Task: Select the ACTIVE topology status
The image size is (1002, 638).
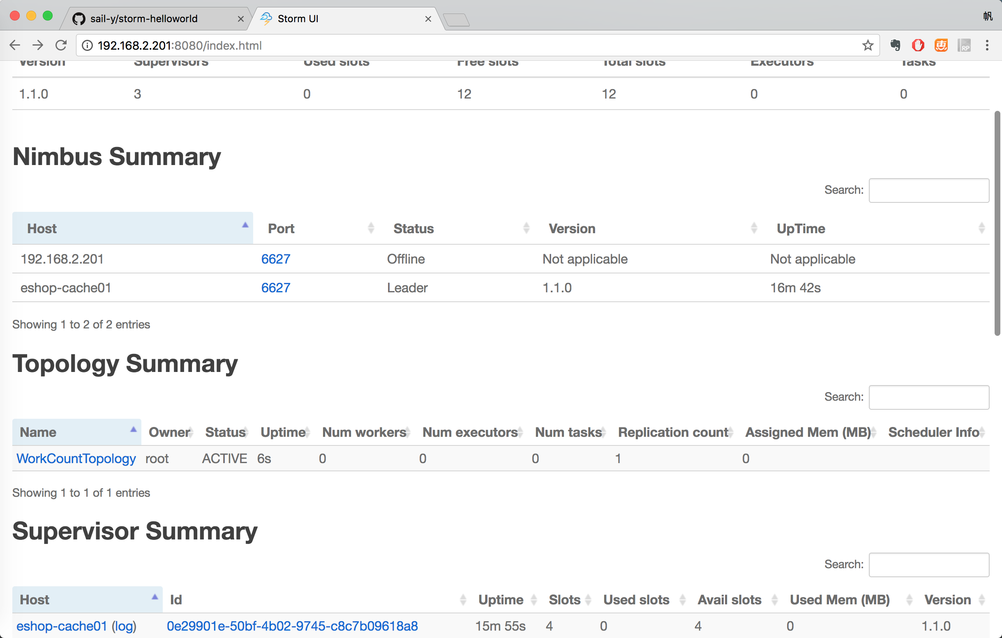Action: [224, 459]
